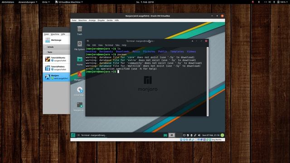Open Geräte menu in Manjaro VM window
This screenshot has width=290, height=163.
pyautogui.click(x=110, y=20)
